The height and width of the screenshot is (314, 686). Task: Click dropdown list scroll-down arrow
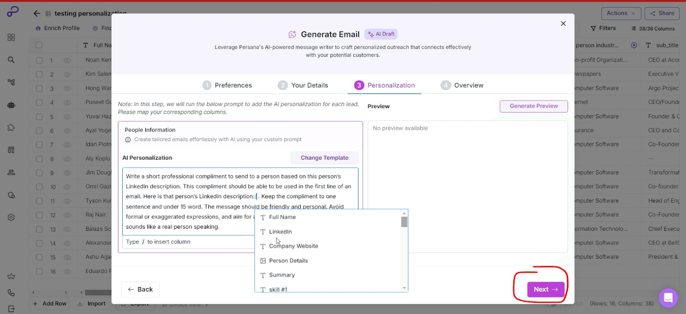(x=404, y=288)
